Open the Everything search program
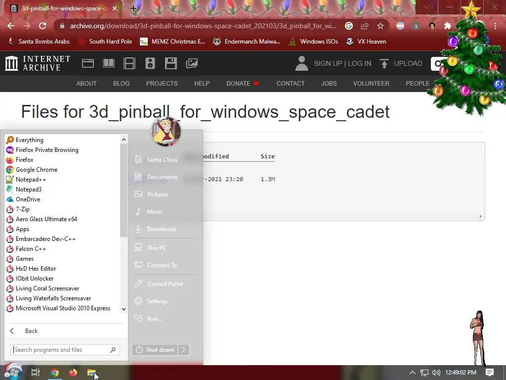Screen dimensions: 506x380 pos(29,140)
